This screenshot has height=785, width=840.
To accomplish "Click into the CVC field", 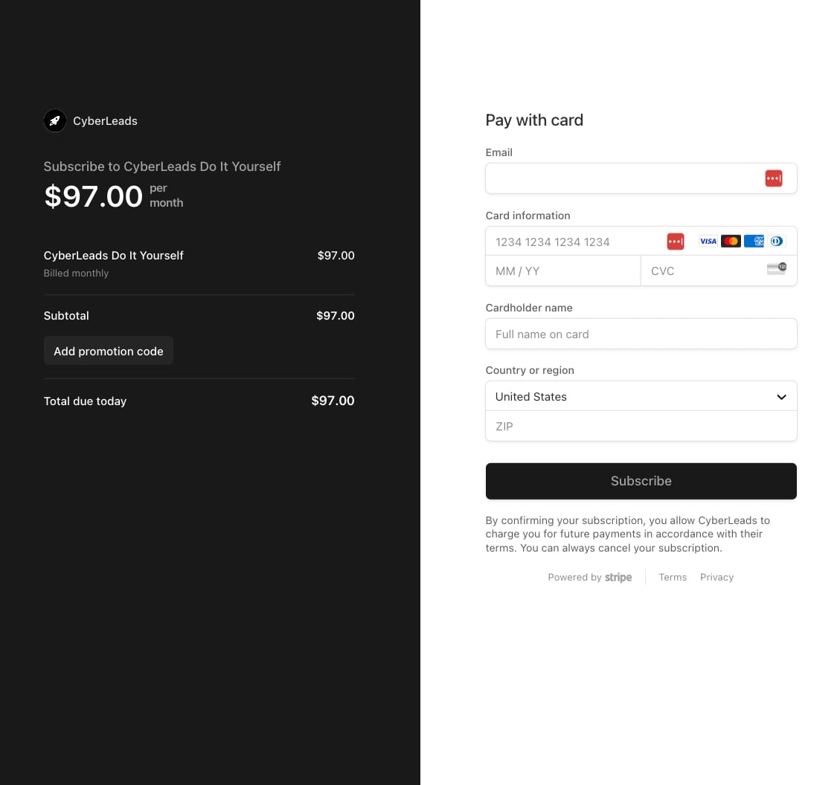I will [703, 271].
